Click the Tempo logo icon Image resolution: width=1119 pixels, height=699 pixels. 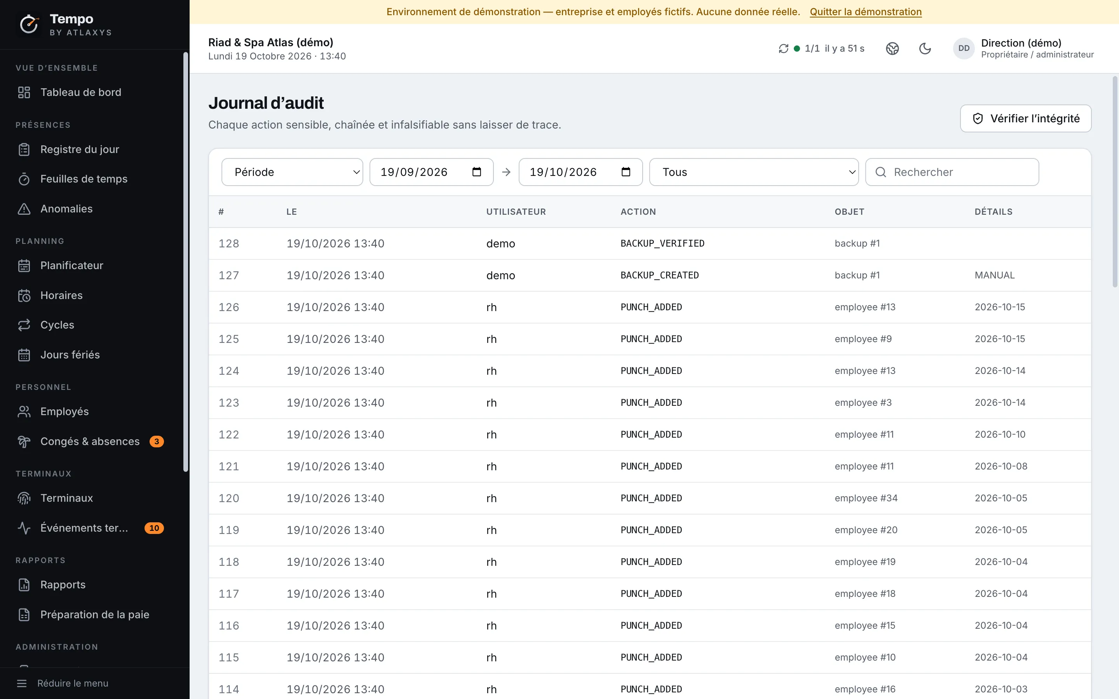click(29, 24)
